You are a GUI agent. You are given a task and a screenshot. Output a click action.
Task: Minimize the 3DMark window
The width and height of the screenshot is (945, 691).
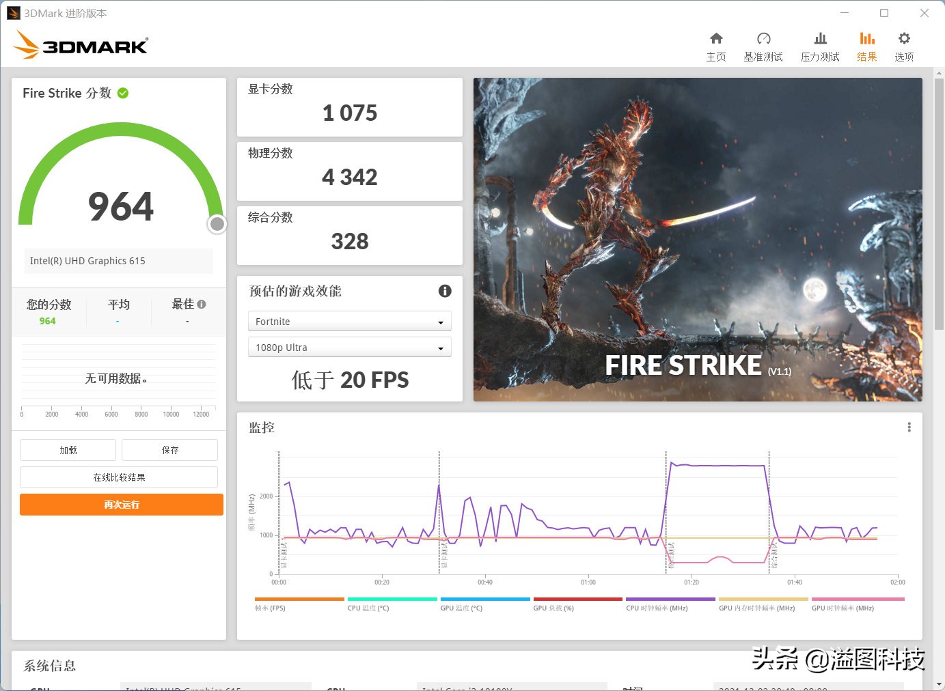845,13
